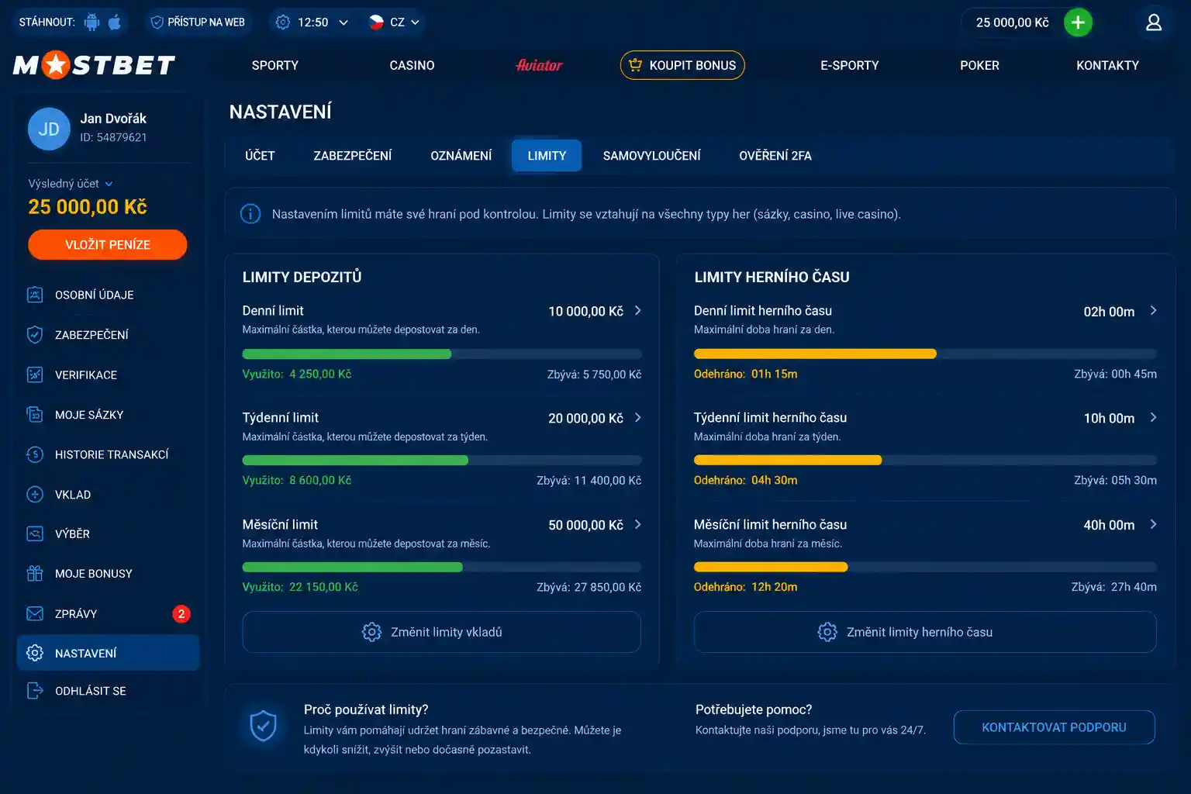The height and width of the screenshot is (794, 1191).
Task: Open Historie transakcí in sidebar
Action: [x=108, y=454]
